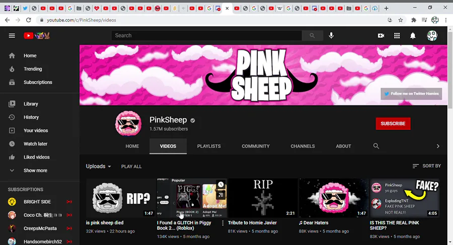This screenshot has height=245, width=453.
Task: Subscribe to PinkSheep
Action: [393, 123]
